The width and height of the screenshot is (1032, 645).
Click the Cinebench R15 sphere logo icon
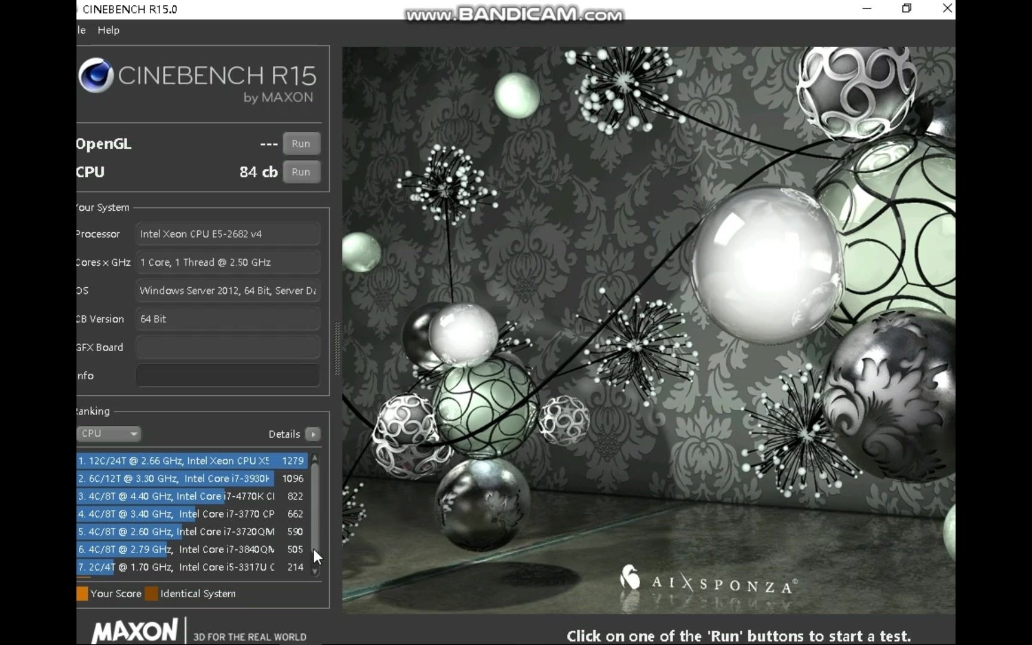(96, 76)
